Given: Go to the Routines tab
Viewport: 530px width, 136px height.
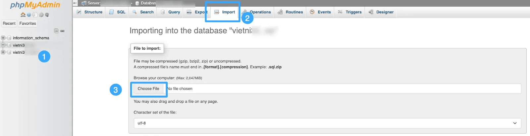Looking at the screenshot, I should [290, 12].
